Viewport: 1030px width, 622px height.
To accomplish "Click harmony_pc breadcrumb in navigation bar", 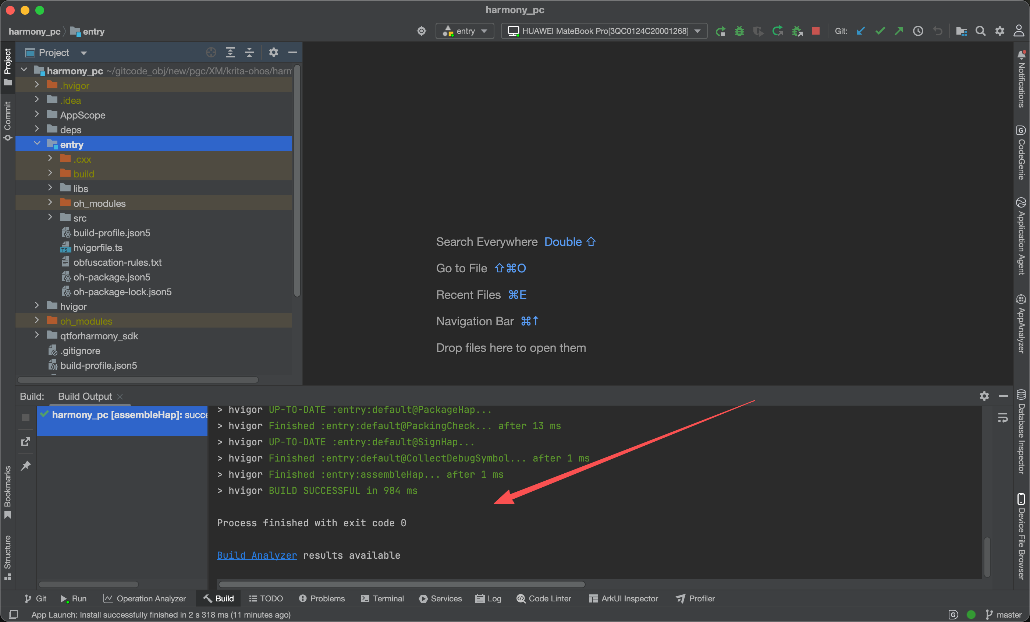I will click(x=34, y=31).
